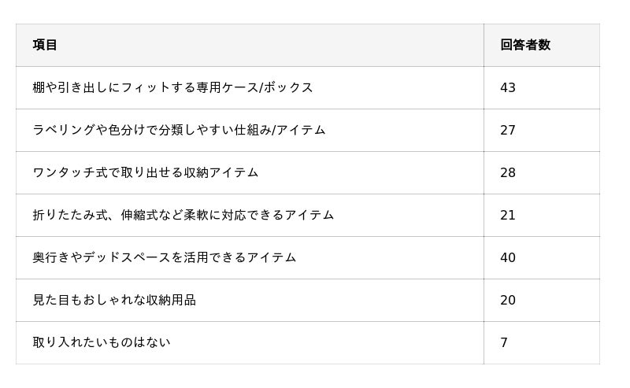Click the respondent count 7
The image size is (630, 388).
pos(504,342)
